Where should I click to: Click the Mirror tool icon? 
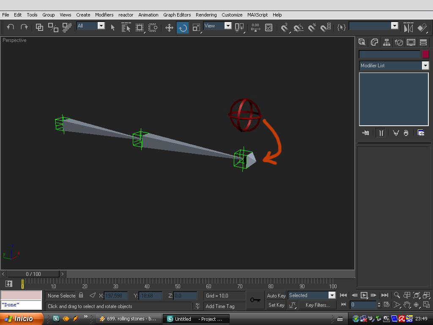[408, 28]
